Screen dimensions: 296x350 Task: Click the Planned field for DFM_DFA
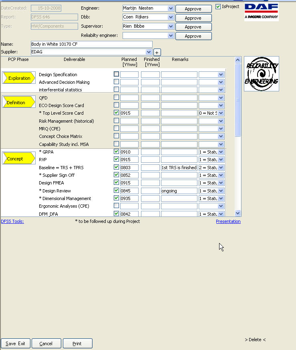click(129, 214)
